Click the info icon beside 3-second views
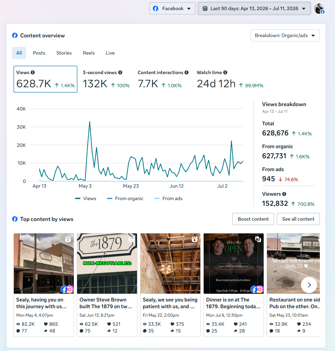 coord(120,72)
